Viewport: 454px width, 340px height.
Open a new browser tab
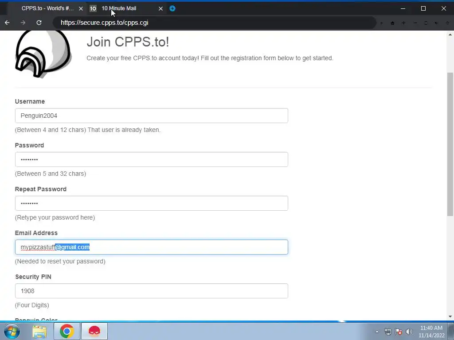(172, 8)
